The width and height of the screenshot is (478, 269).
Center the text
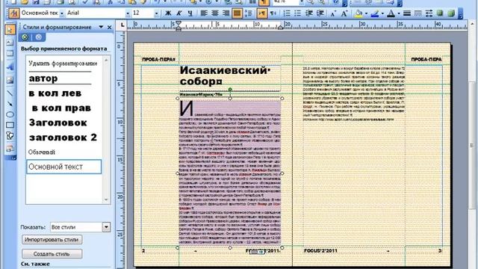click(215, 13)
